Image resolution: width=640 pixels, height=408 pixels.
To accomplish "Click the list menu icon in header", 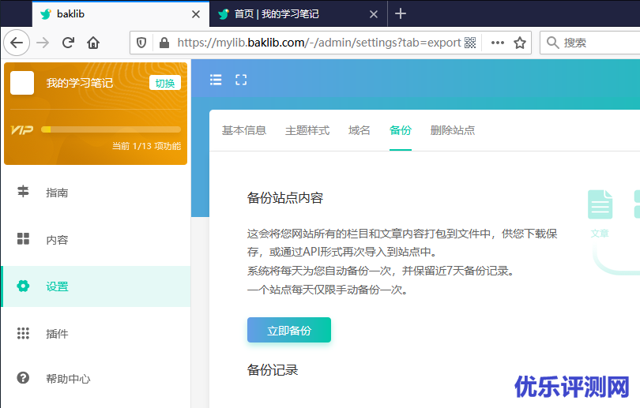I will [x=216, y=80].
